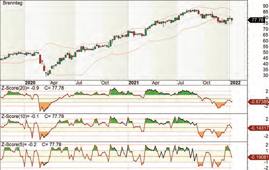269x170 pixels.
Task: Click the last red candle near 2022
Action: coord(232,19)
